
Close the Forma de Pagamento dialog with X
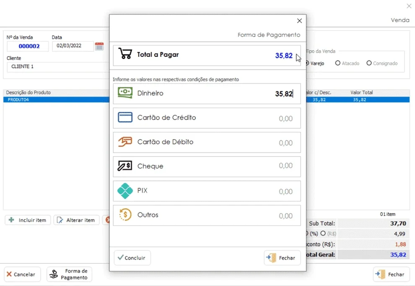299,21
